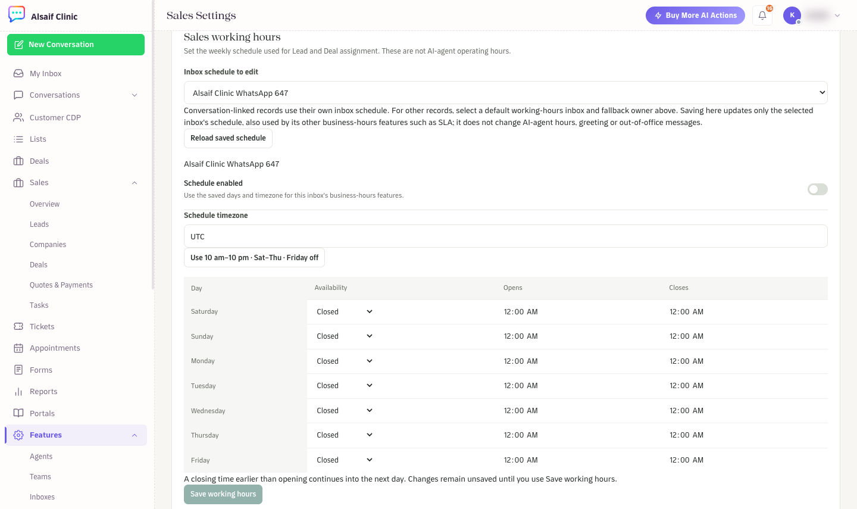This screenshot has height=509, width=857.
Task: Open Wednesday availability dropdown
Action: [x=345, y=410]
